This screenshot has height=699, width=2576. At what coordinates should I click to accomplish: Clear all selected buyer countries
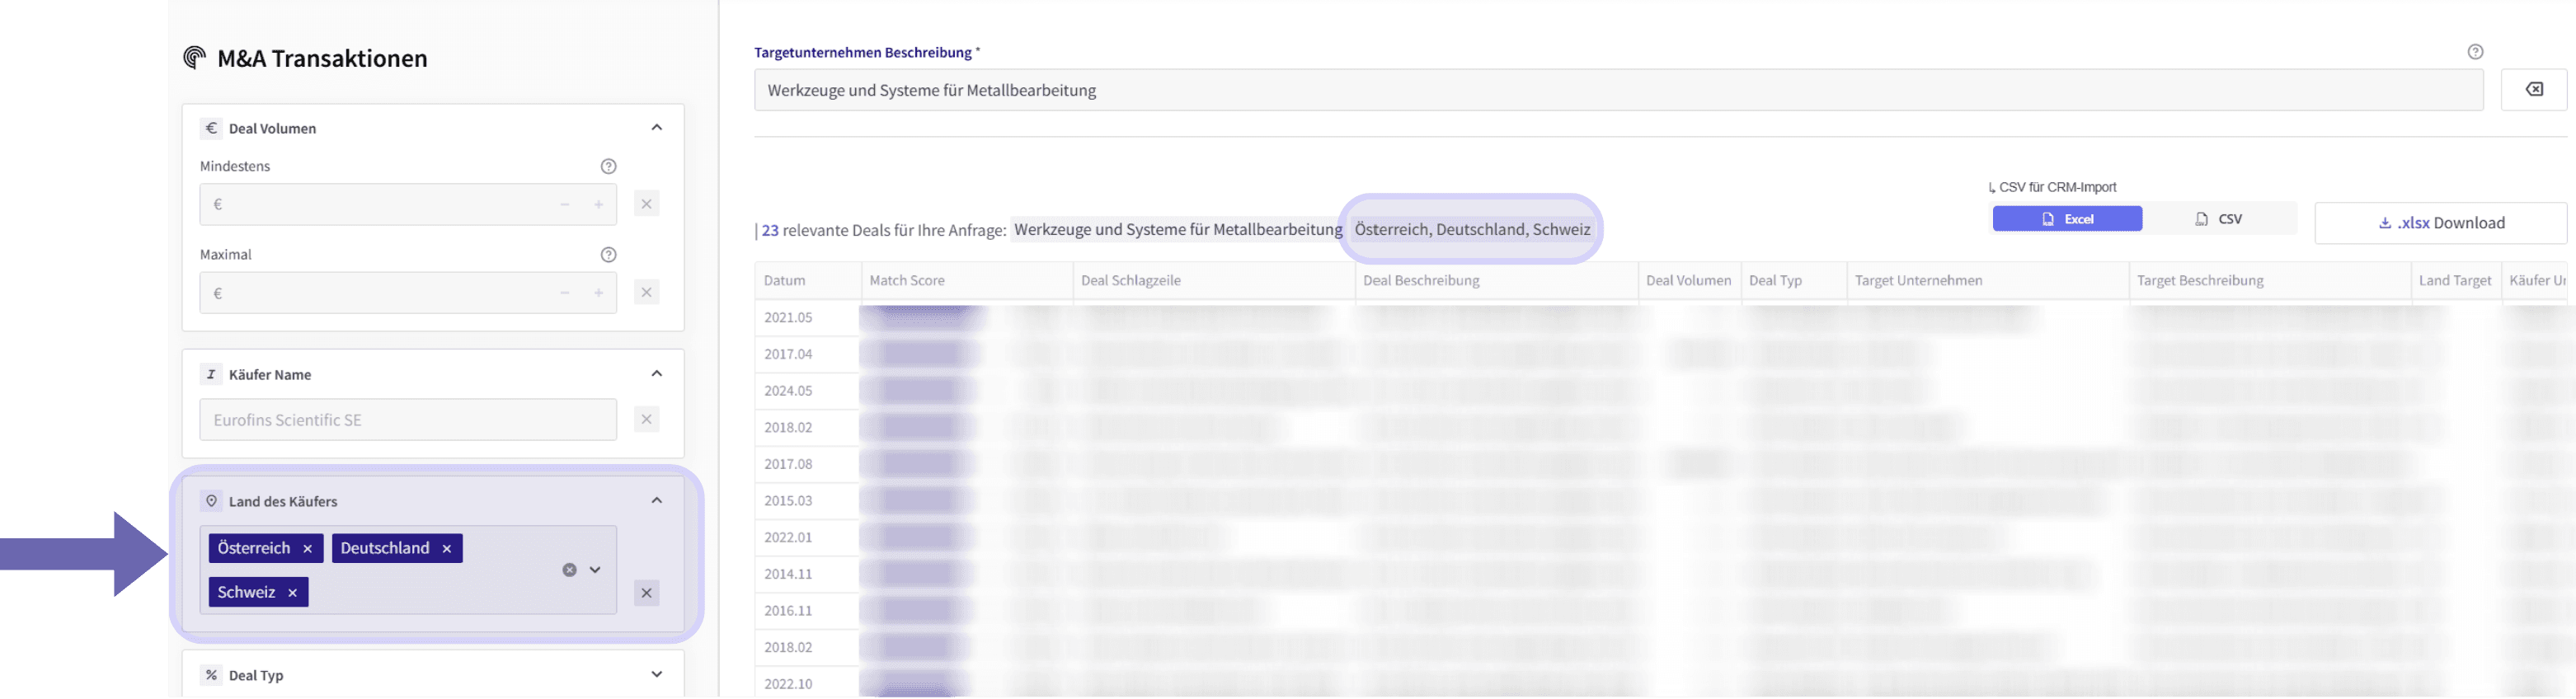569,570
